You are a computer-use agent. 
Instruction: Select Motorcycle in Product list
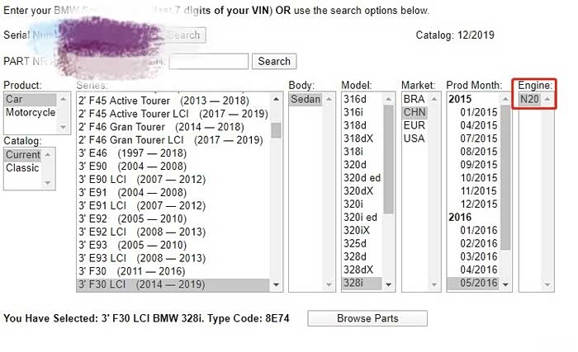coord(31,113)
